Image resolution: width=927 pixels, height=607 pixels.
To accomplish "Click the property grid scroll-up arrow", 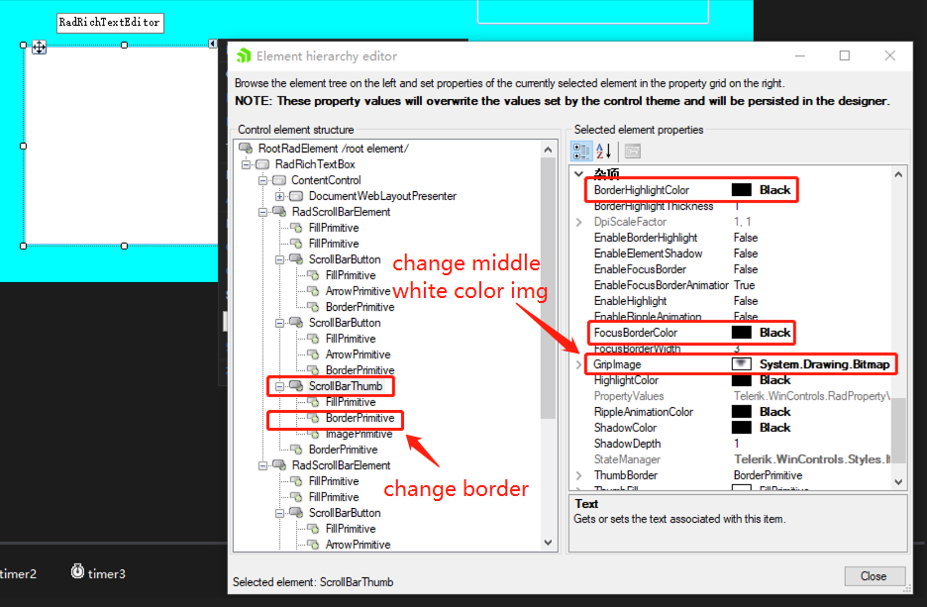I will 898,174.
